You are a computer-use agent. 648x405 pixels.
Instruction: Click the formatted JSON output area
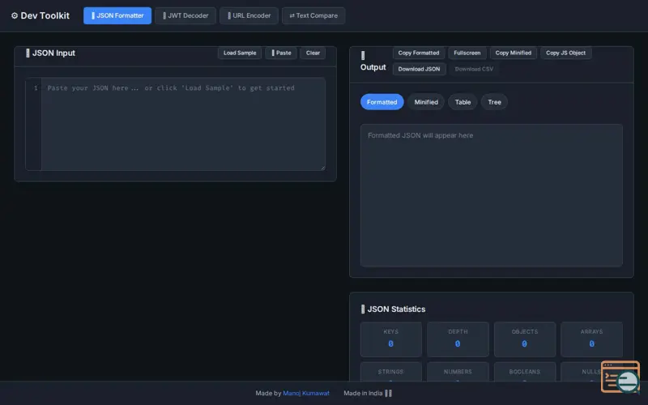tap(492, 195)
